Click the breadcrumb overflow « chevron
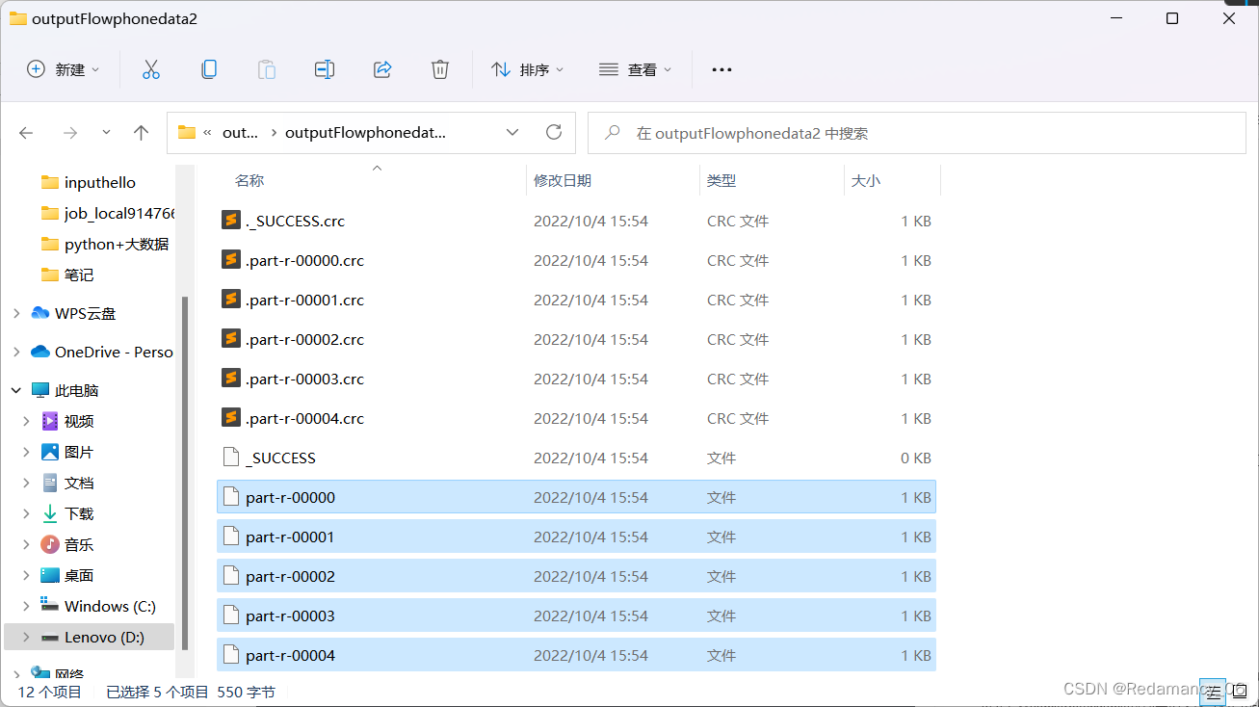Screen dimensions: 1259x707 tap(207, 133)
